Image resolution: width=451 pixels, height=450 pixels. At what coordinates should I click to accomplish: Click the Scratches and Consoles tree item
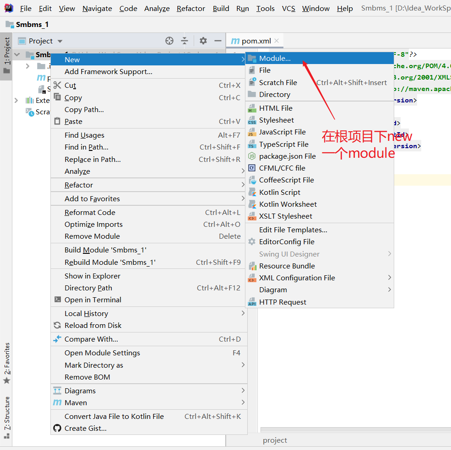(x=38, y=112)
